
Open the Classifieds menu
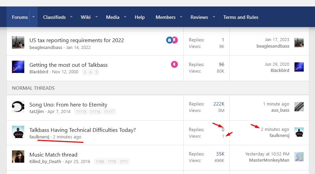[x=54, y=17]
